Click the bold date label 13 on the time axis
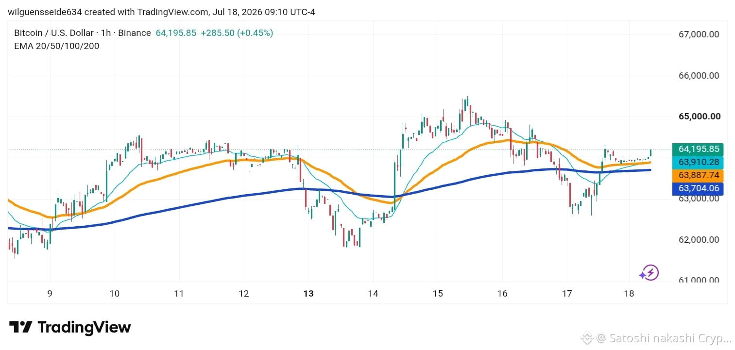The width and height of the screenshot is (735, 350). (x=308, y=293)
